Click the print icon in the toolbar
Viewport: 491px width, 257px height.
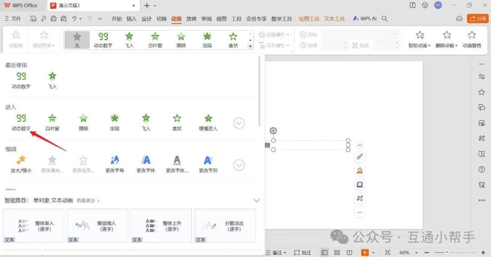(x=54, y=19)
